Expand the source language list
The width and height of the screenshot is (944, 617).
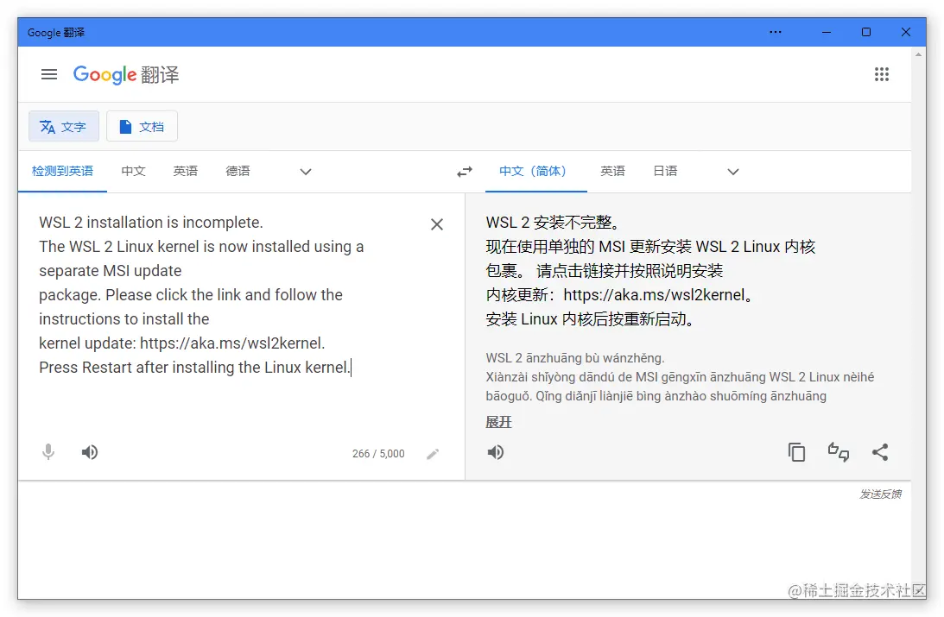[x=306, y=172]
